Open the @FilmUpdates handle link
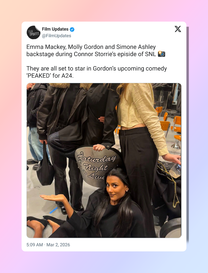This screenshot has width=208, height=273. [x=57, y=36]
